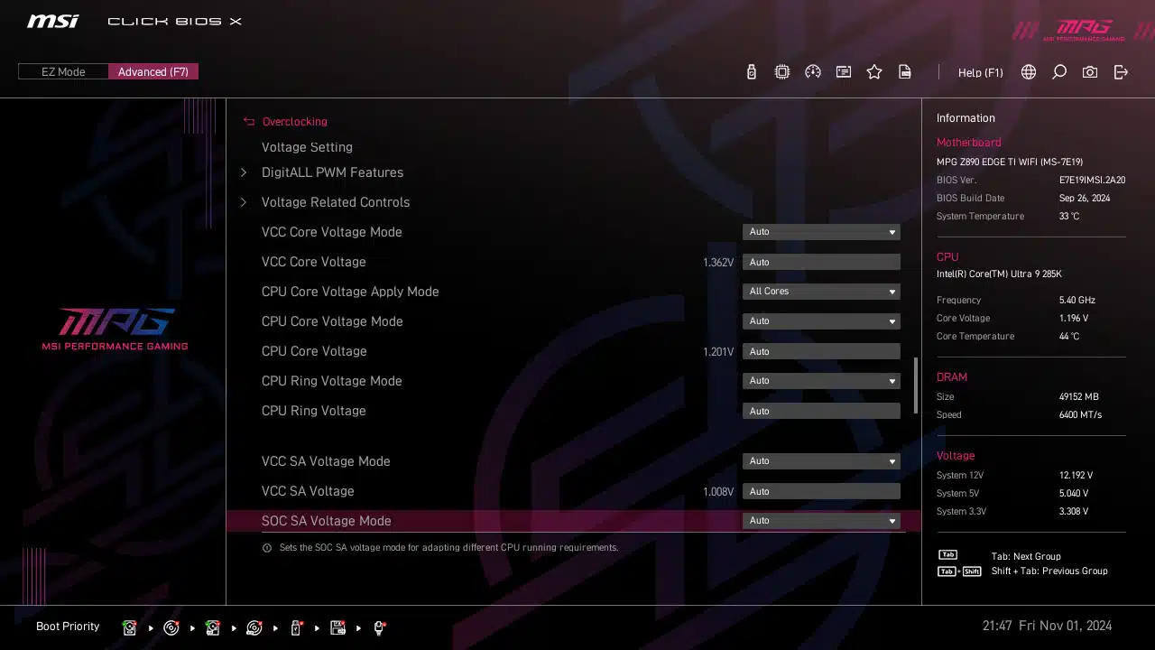1155x650 pixels.
Task: Open Favorites star icon
Action: 874,72
